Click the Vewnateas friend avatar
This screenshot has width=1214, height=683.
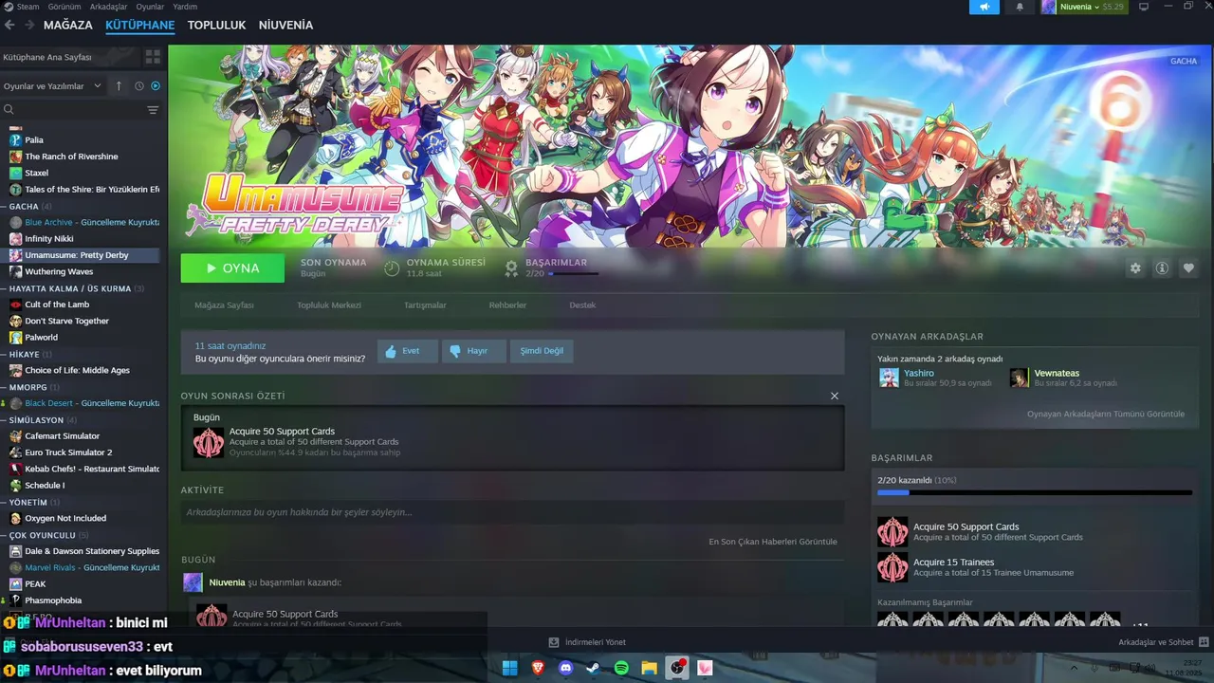click(x=1020, y=378)
